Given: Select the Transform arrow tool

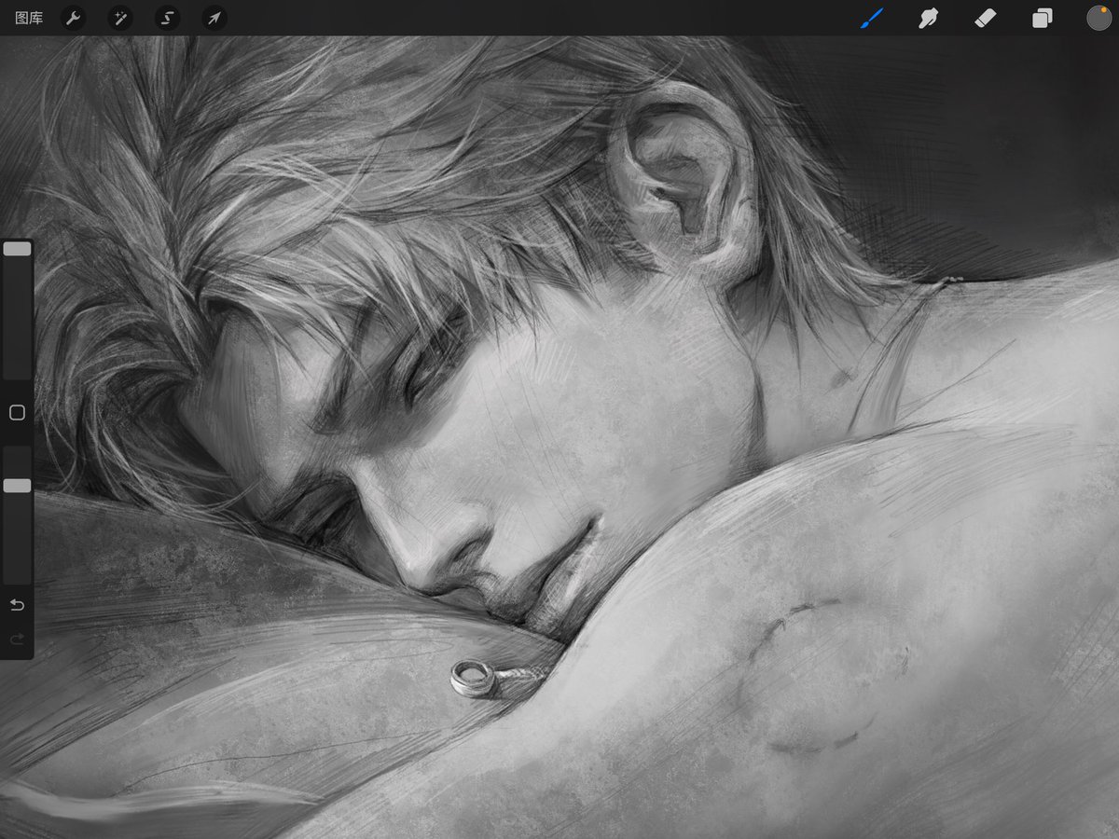Looking at the screenshot, I should (x=213, y=18).
